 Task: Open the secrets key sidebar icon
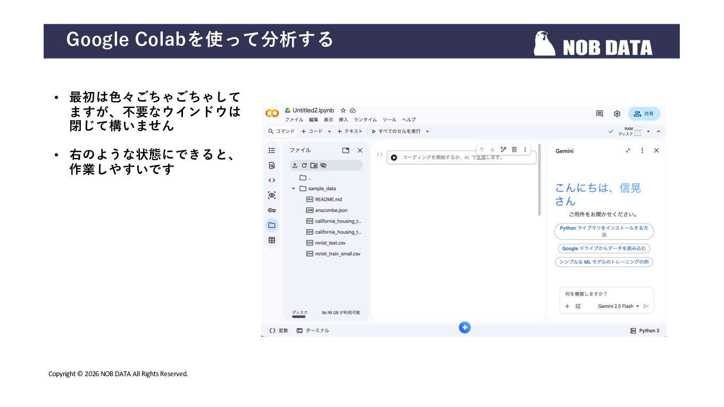pos(272,210)
